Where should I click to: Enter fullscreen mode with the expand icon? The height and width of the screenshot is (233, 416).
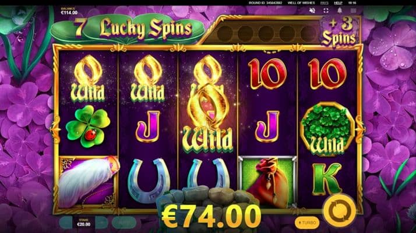(326, 10)
